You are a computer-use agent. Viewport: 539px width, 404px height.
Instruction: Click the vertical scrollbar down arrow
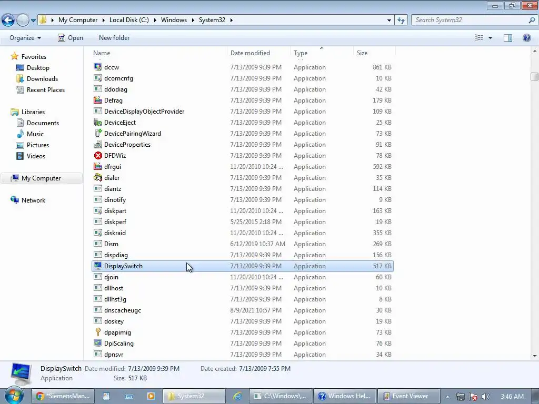535,356
